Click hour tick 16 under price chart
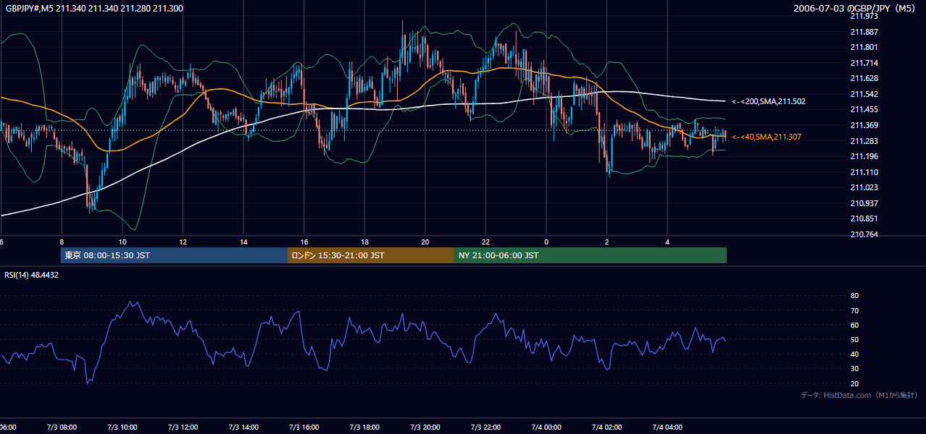Image resolution: width=926 pixels, height=434 pixels. (304, 242)
